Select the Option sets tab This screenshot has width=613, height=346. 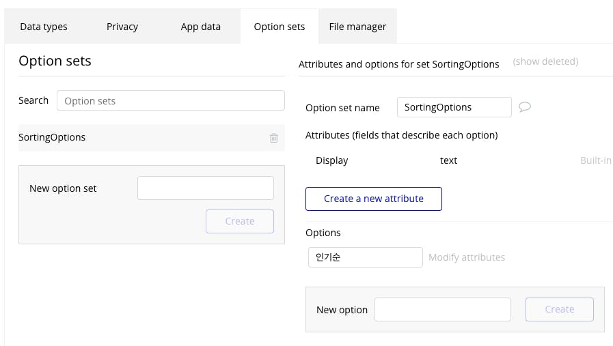[x=279, y=27]
